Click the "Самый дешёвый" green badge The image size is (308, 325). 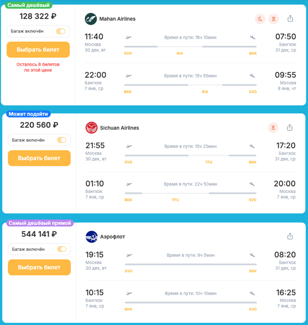click(x=29, y=5)
